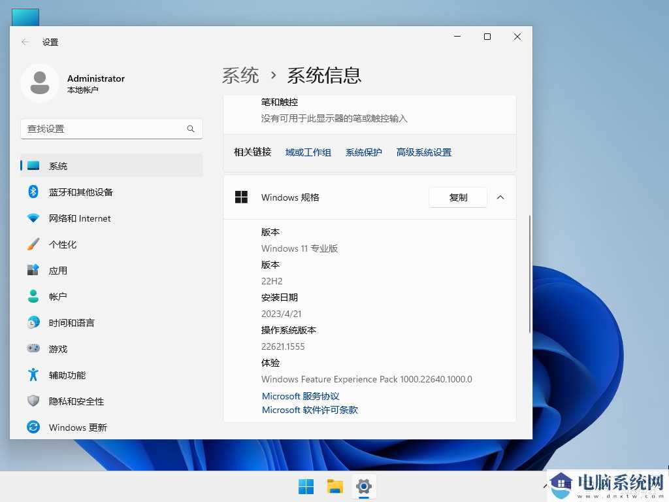Viewport: 669px width, 502px height.
Task: Click the 帐户 person icon in sidebar
Action: coord(33,296)
